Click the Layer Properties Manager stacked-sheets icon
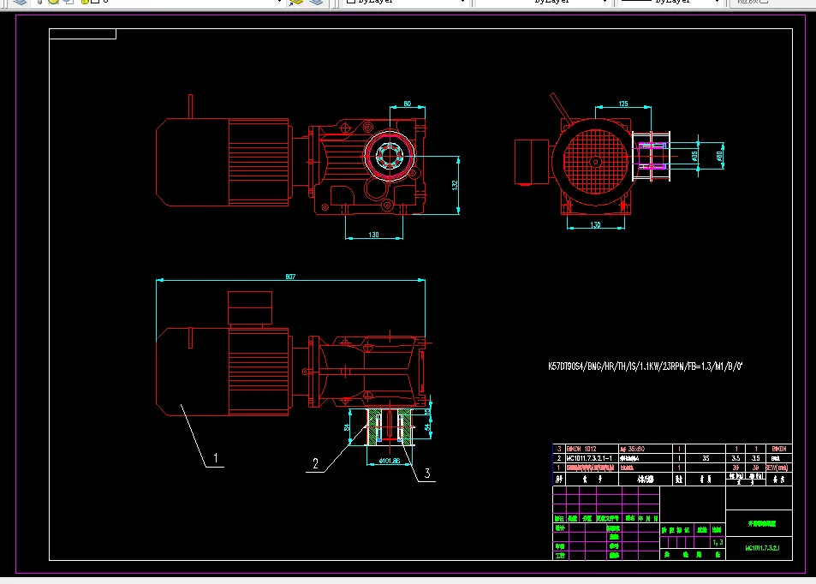 tap(20, 2)
